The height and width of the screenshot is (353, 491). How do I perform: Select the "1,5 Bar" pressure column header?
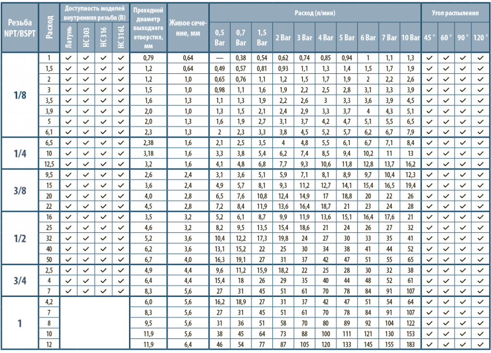pos(262,37)
